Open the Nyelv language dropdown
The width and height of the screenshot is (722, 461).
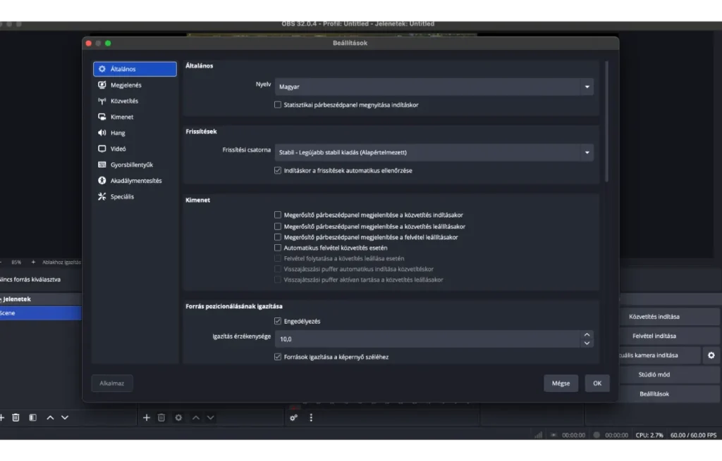(x=434, y=87)
